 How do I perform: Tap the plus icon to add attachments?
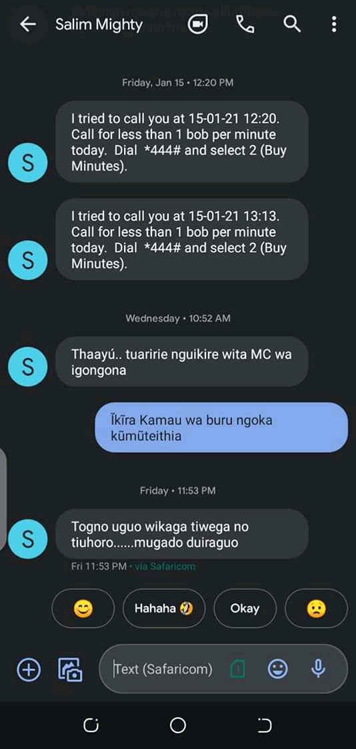click(29, 669)
